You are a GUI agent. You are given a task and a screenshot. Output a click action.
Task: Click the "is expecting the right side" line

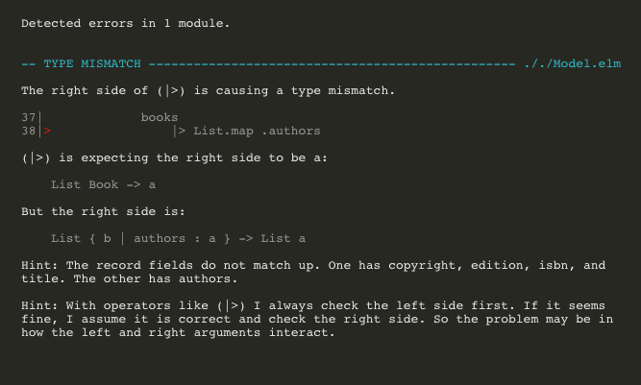[x=173, y=157]
